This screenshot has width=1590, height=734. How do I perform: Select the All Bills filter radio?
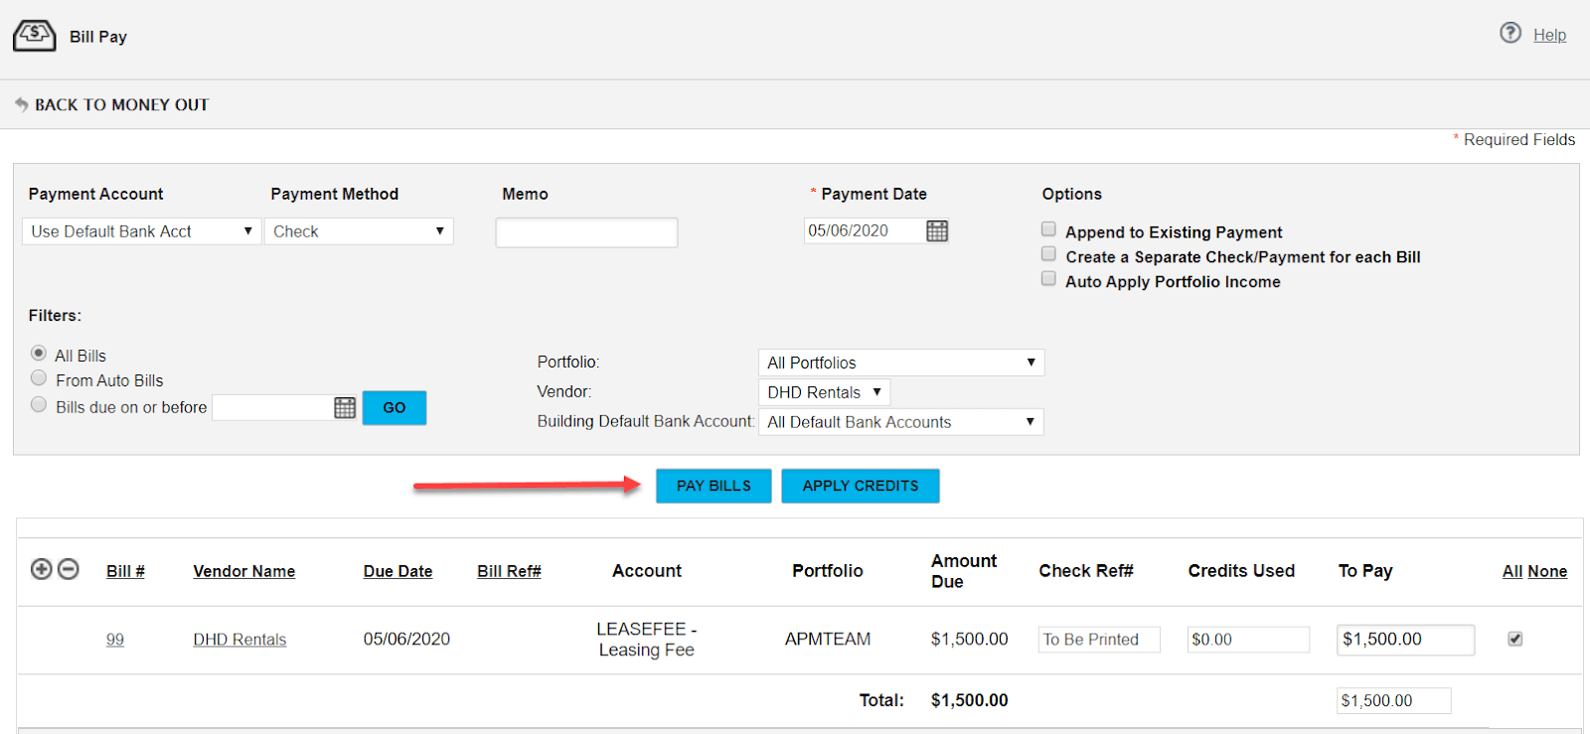pos(39,353)
